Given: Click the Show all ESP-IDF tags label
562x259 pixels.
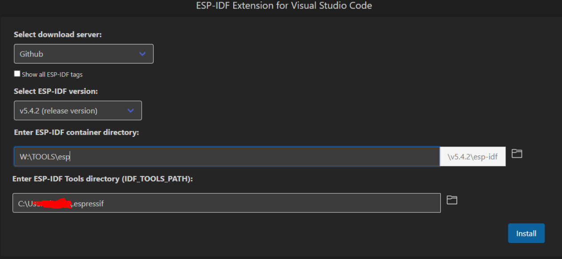Looking at the screenshot, I should tap(52, 74).
